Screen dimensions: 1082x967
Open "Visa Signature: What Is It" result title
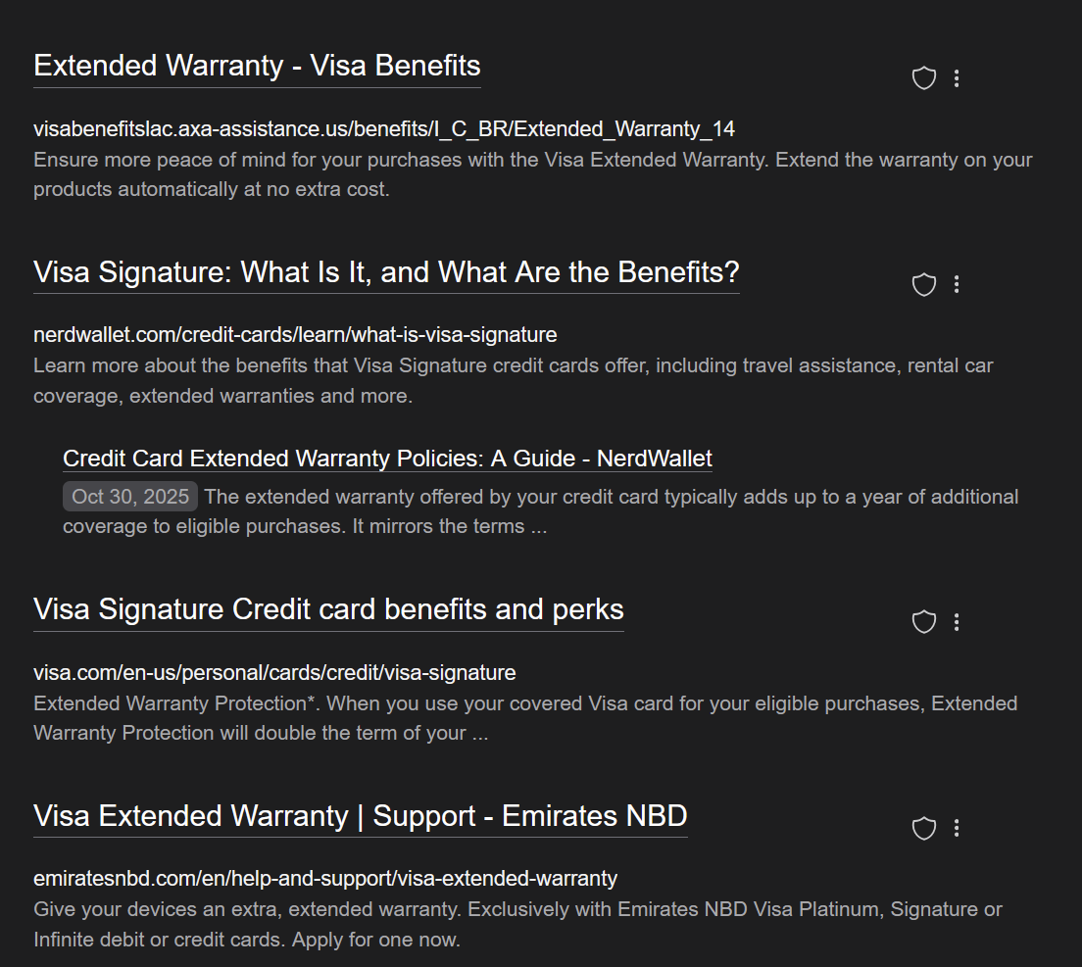pyautogui.click(x=386, y=271)
